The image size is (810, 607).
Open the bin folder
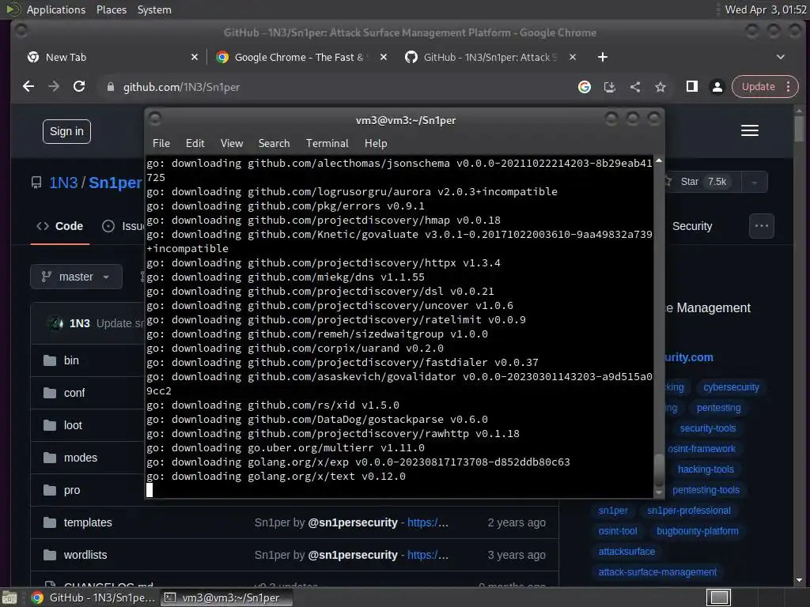click(x=71, y=360)
